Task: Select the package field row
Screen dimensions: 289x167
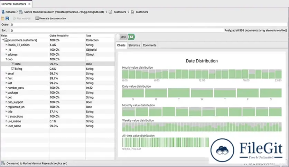Action: pyautogui.click(x=57, y=93)
